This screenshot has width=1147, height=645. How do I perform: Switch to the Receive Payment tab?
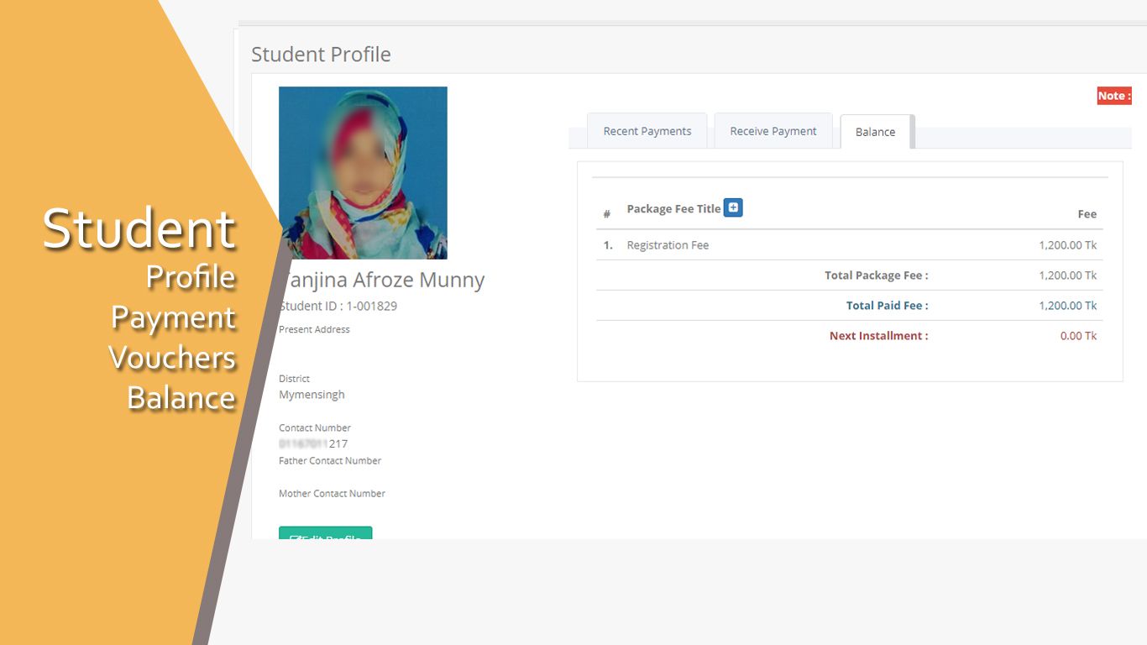pos(773,131)
